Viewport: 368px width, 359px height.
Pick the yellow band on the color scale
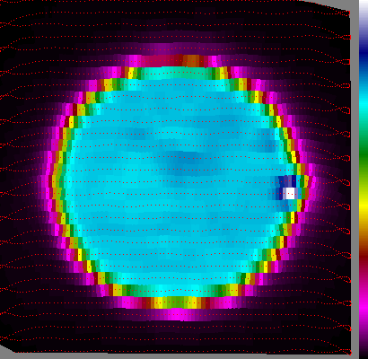(364, 206)
